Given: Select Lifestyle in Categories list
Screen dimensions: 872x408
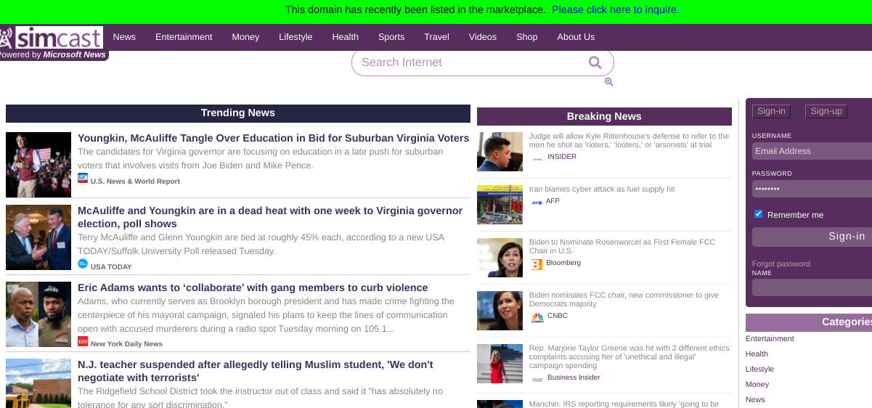Looking at the screenshot, I should pos(759,369).
